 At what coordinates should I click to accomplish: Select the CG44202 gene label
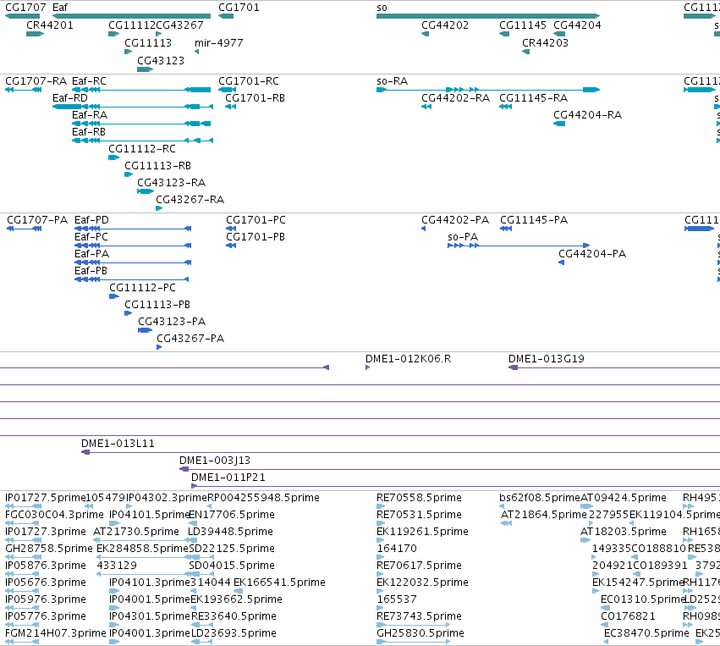[445, 25]
